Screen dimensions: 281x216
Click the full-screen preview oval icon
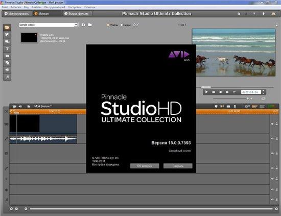263,99
